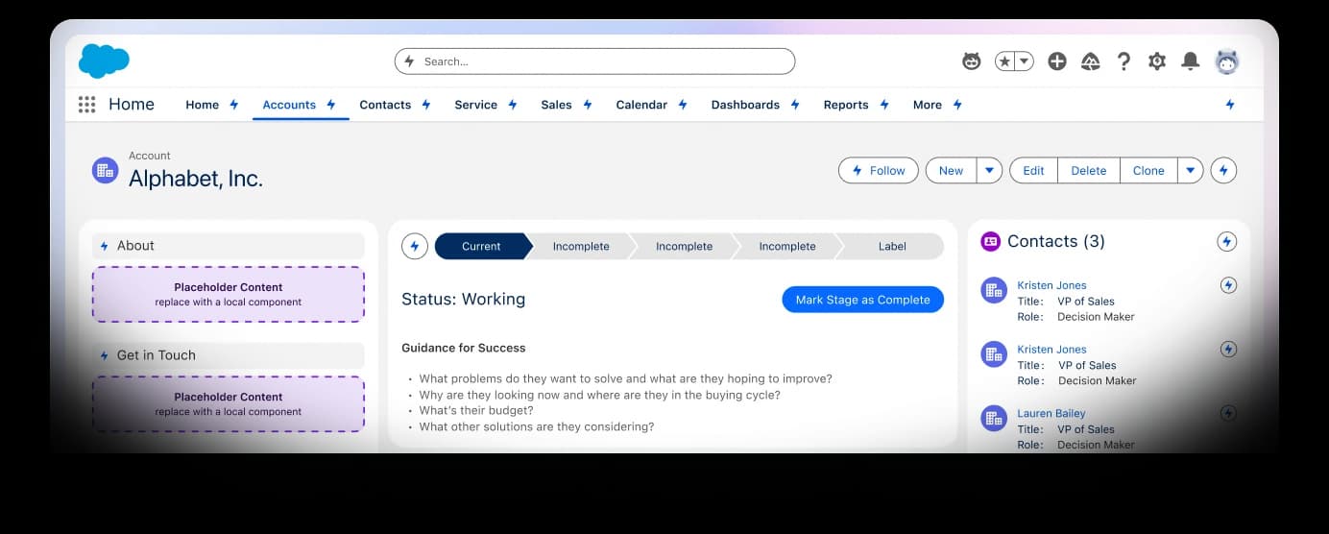
Task: Switch to the Sales tab
Action: pos(556,105)
